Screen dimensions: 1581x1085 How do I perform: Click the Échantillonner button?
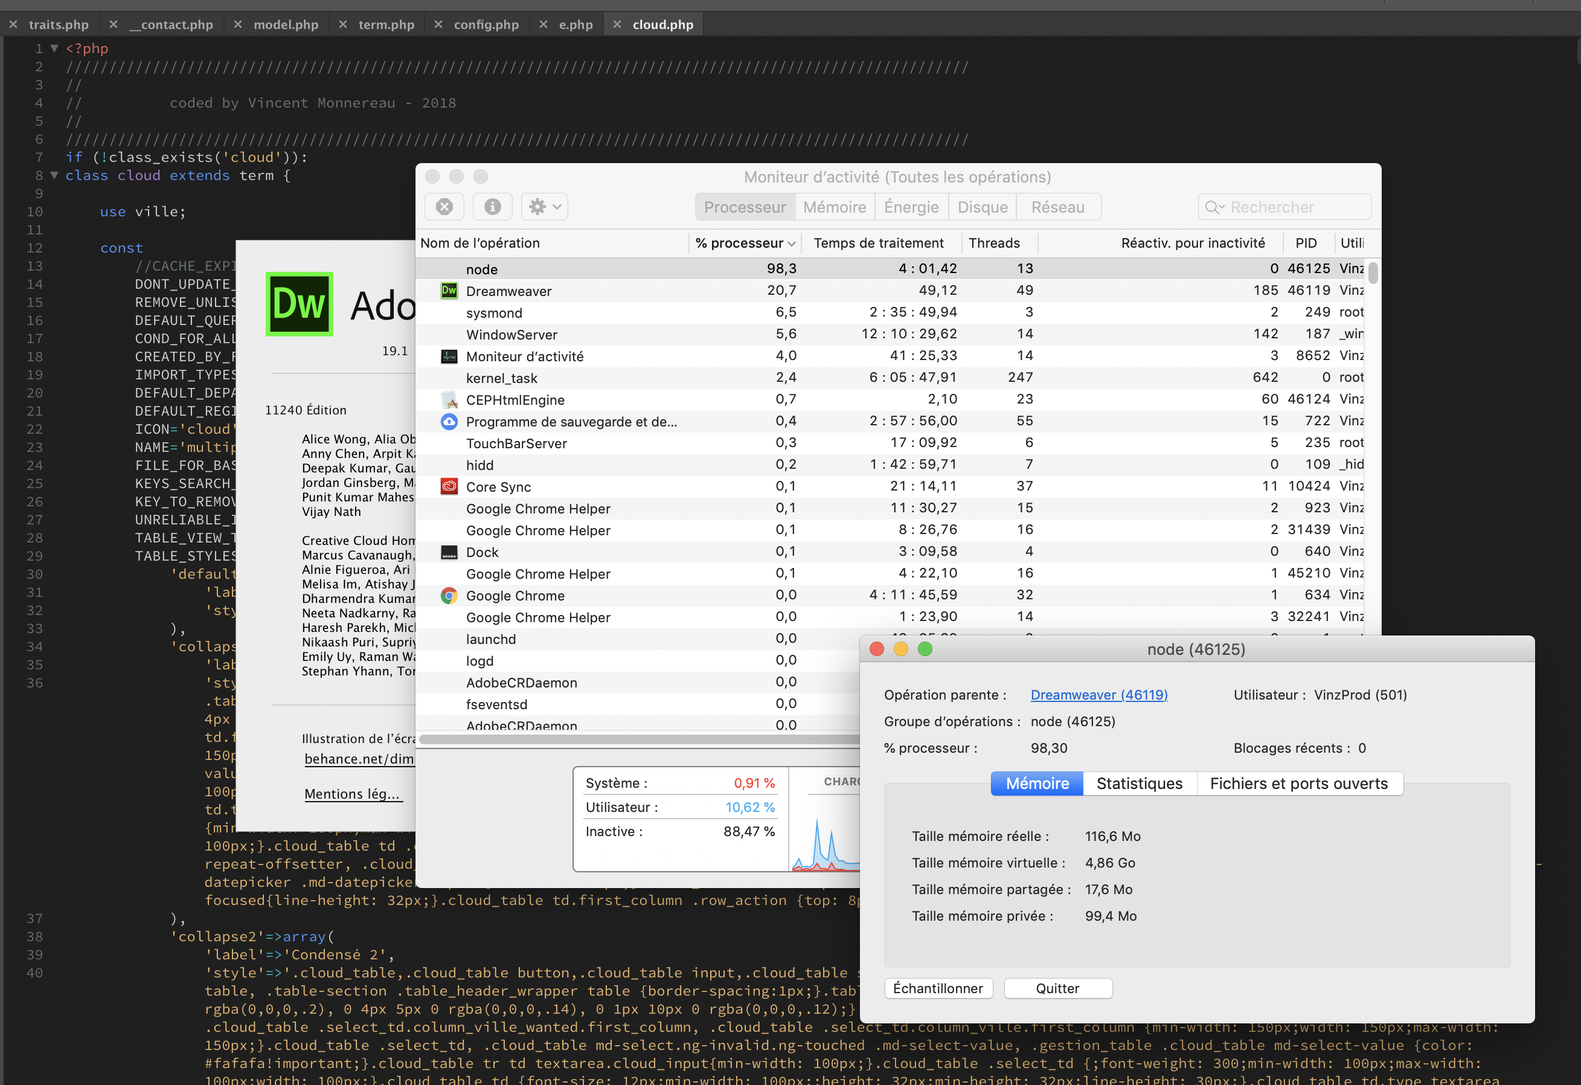coord(938,988)
